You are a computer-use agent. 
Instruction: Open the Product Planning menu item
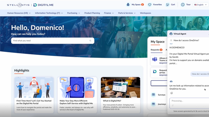[92, 13]
